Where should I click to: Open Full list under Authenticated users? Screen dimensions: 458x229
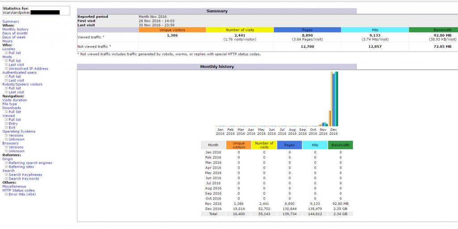(x=15, y=77)
